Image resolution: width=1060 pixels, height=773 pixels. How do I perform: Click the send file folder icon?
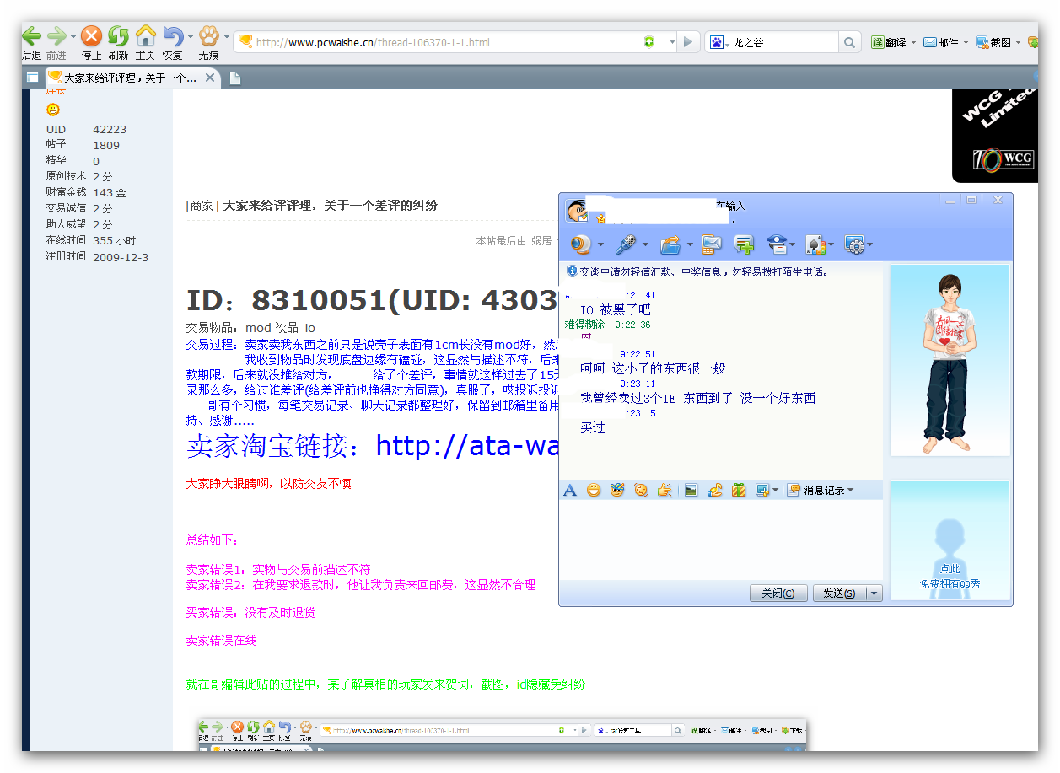click(x=670, y=244)
